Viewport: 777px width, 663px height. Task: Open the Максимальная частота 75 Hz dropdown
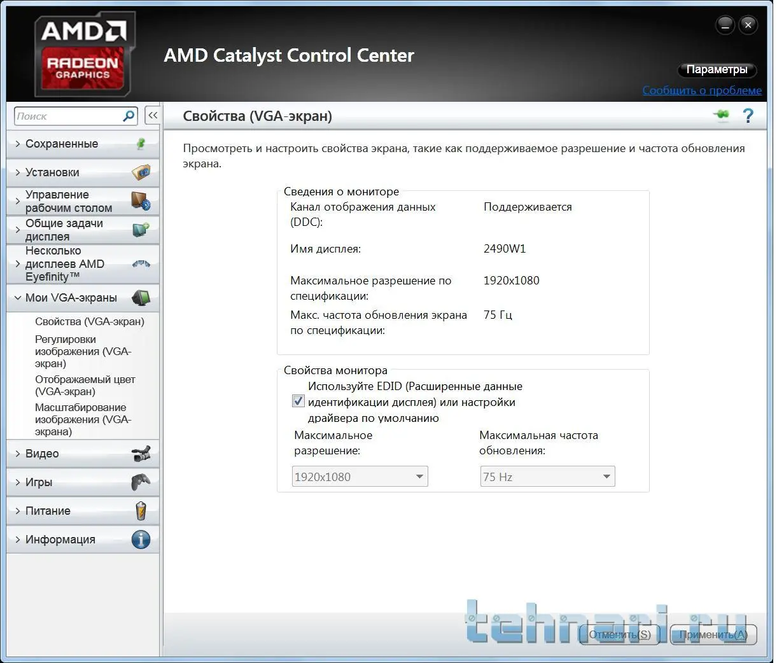pyautogui.click(x=547, y=477)
